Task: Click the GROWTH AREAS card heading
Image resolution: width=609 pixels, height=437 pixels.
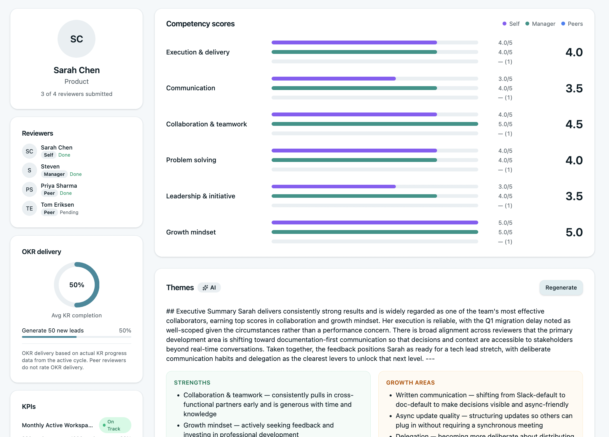Action: [x=410, y=383]
